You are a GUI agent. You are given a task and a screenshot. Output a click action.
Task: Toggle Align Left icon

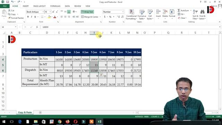tap(62, 17)
